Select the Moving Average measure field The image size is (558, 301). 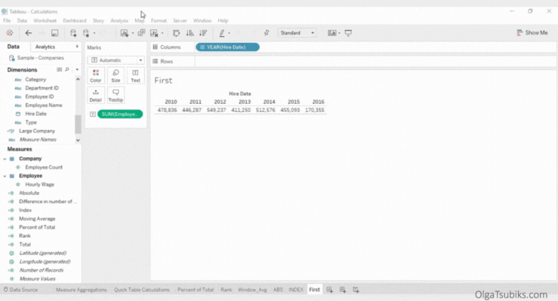(37, 219)
